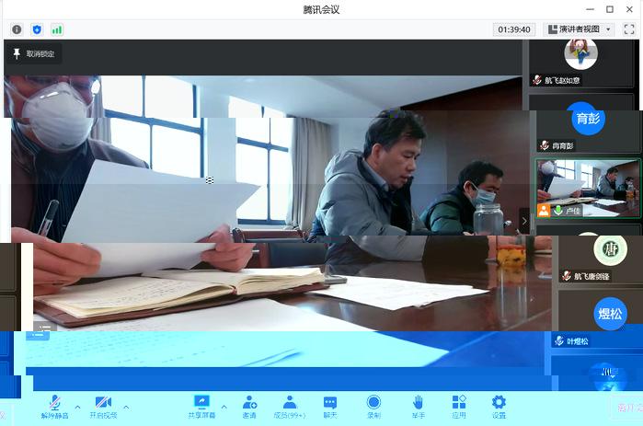Enter full screen mode

pyautogui.click(x=629, y=29)
